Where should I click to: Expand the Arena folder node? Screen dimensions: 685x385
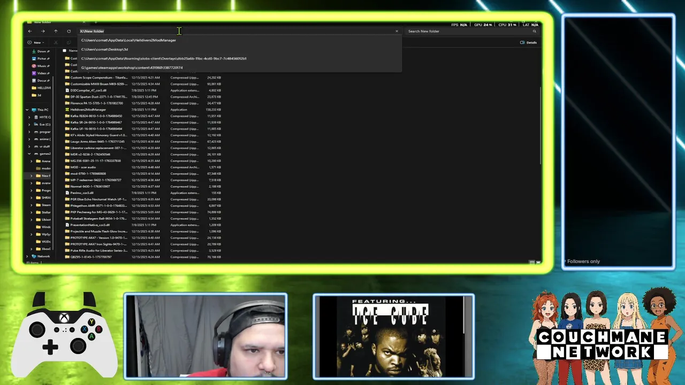(x=32, y=161)
